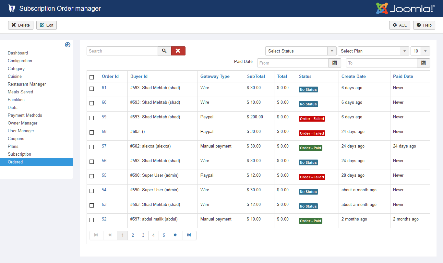Click the Search text field
Image resolution: width=443 pixels, height=263 pixels.
122,51
